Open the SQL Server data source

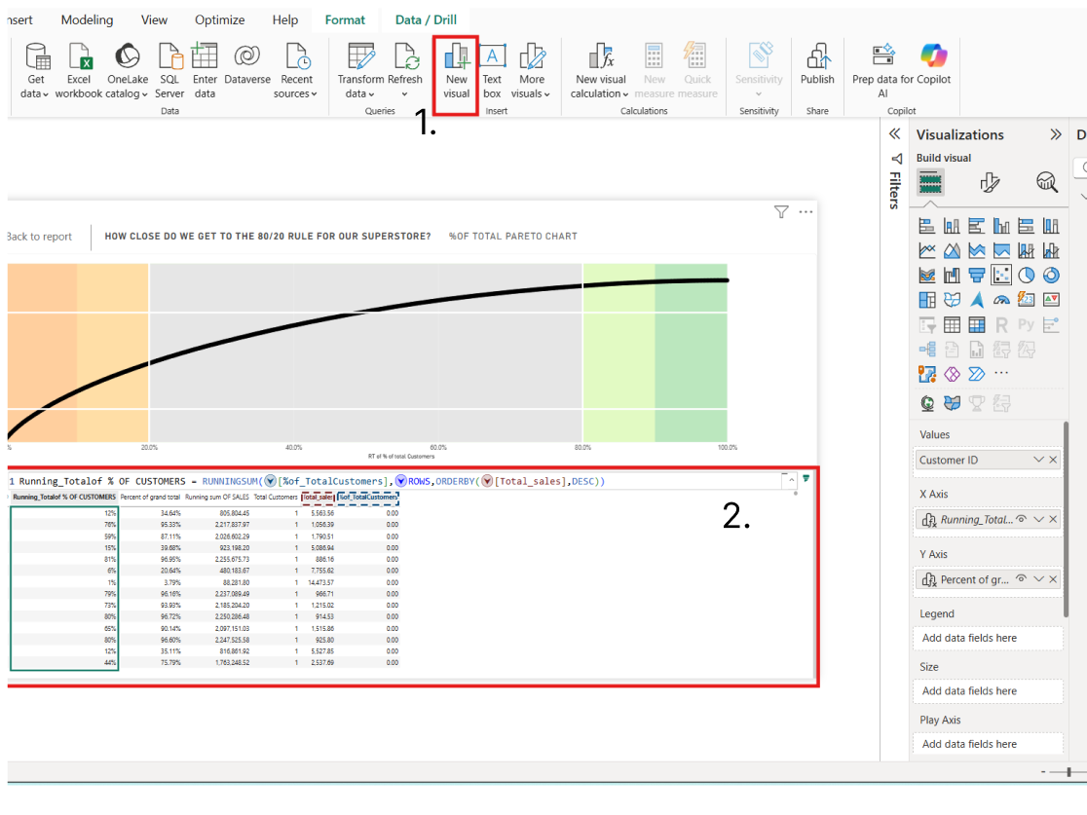169,71
